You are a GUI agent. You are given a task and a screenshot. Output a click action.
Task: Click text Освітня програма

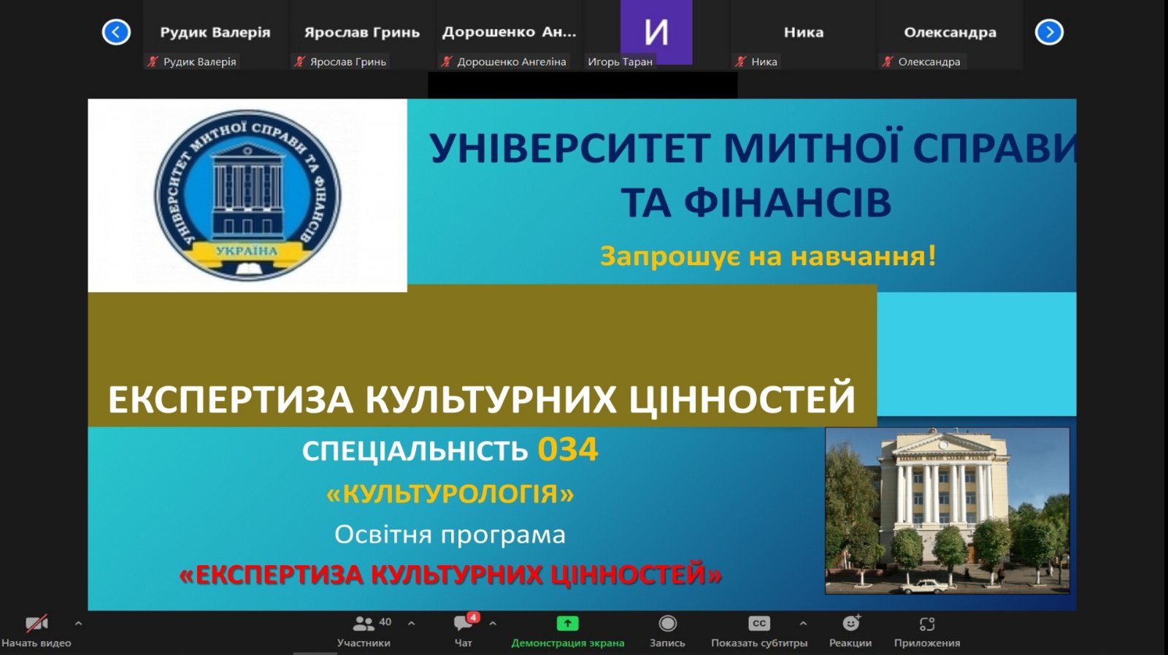click(450, 535)
